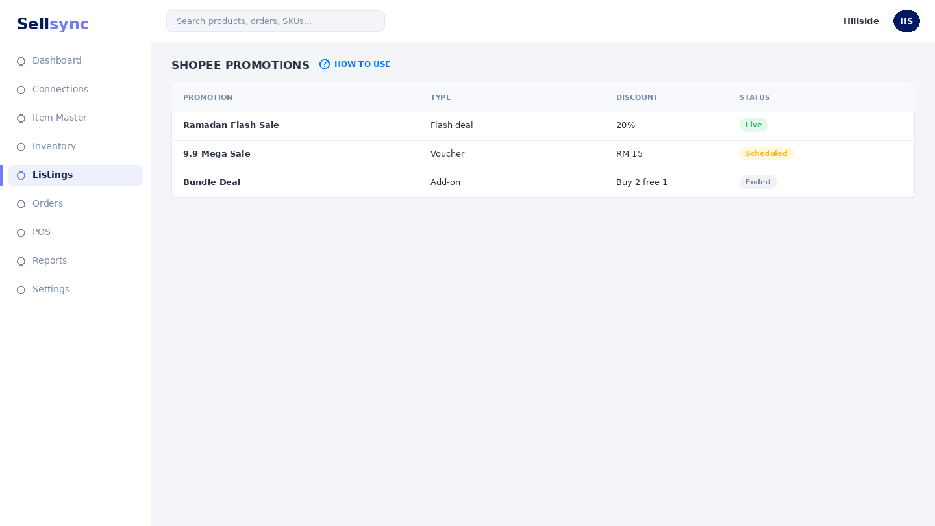The height and width of the screenshot is (526, 935).
Task: Select the Listings menu item
Action: tap(75, 175)
